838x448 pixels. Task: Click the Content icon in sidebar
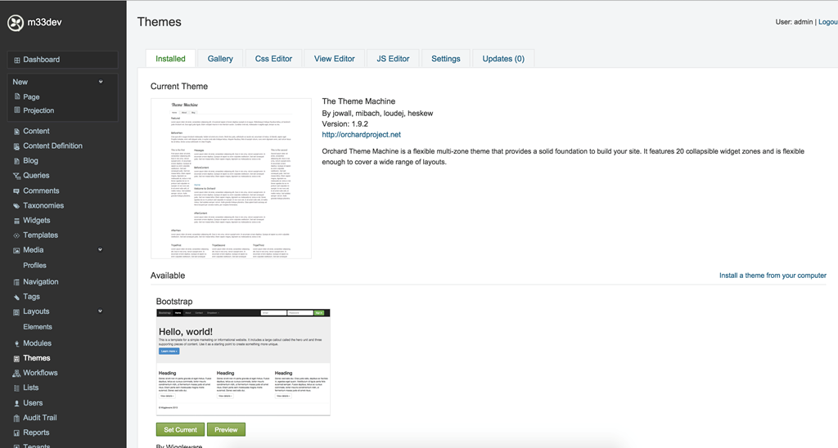(16, 131)
